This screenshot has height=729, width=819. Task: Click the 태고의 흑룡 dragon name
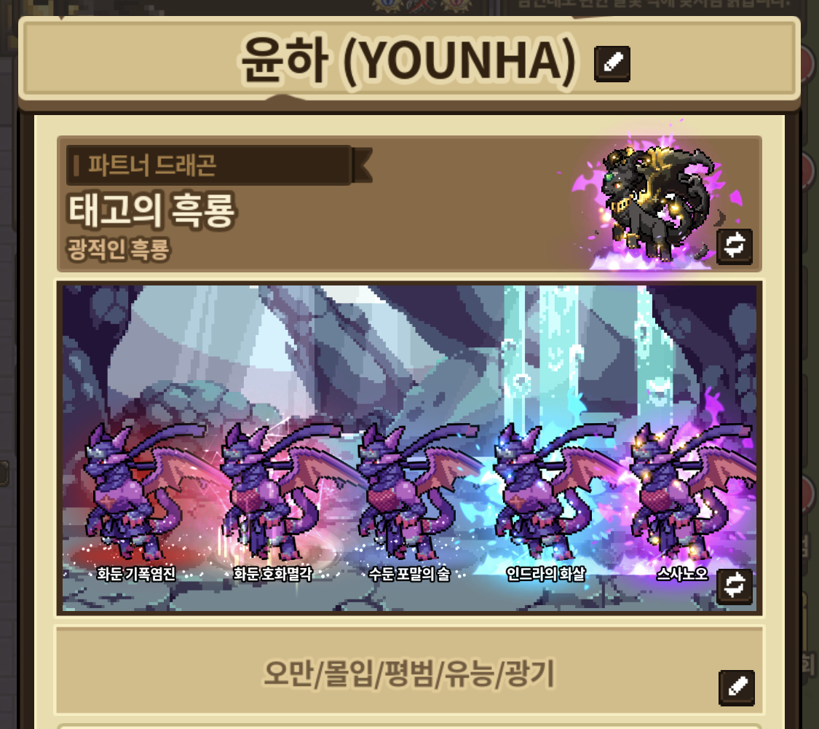(x=152, y=210)
